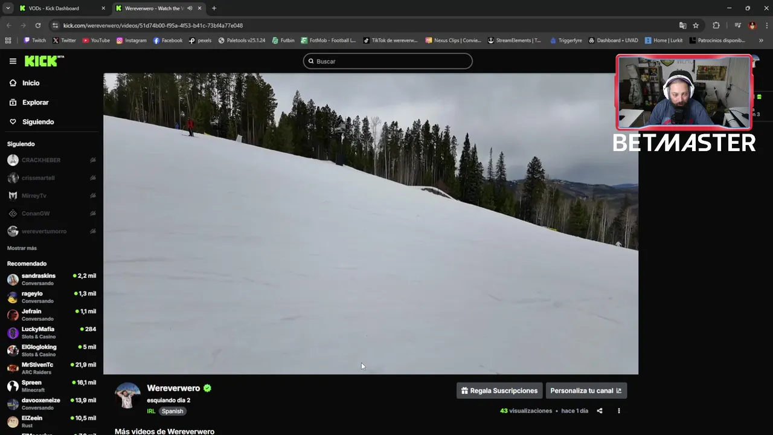This screenshot has width=773, height=435.
Task: Open Instagram bookmark
Action: (x=131, y=40)
